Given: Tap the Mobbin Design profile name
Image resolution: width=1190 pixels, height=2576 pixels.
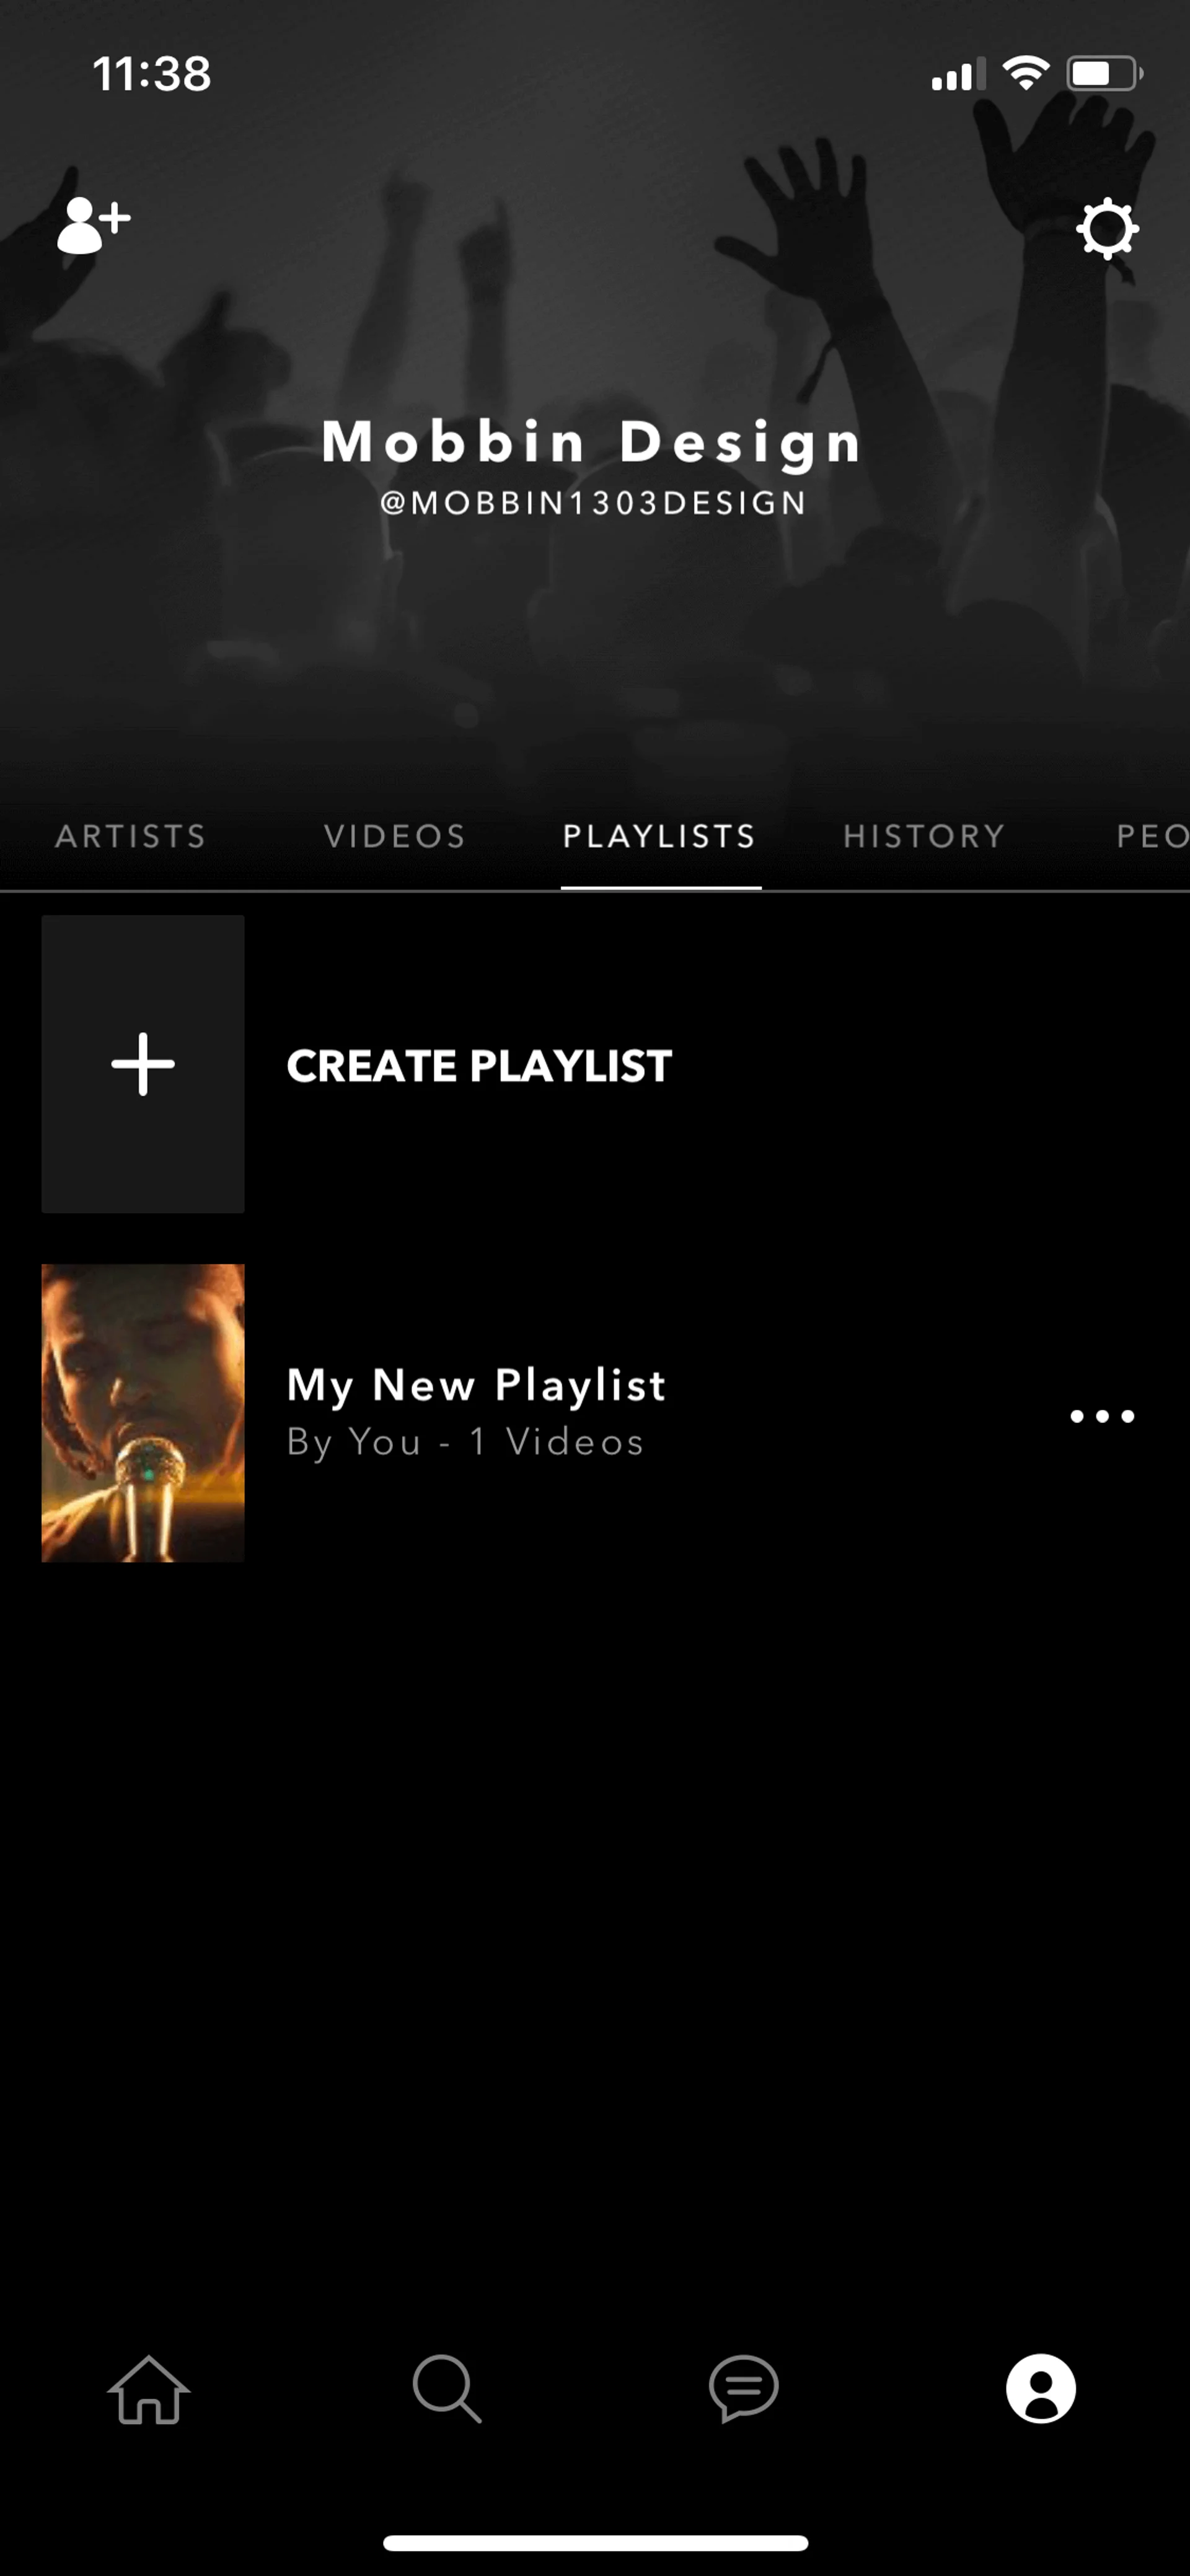Looking at the screenshot, I should [x=593, y=442].
